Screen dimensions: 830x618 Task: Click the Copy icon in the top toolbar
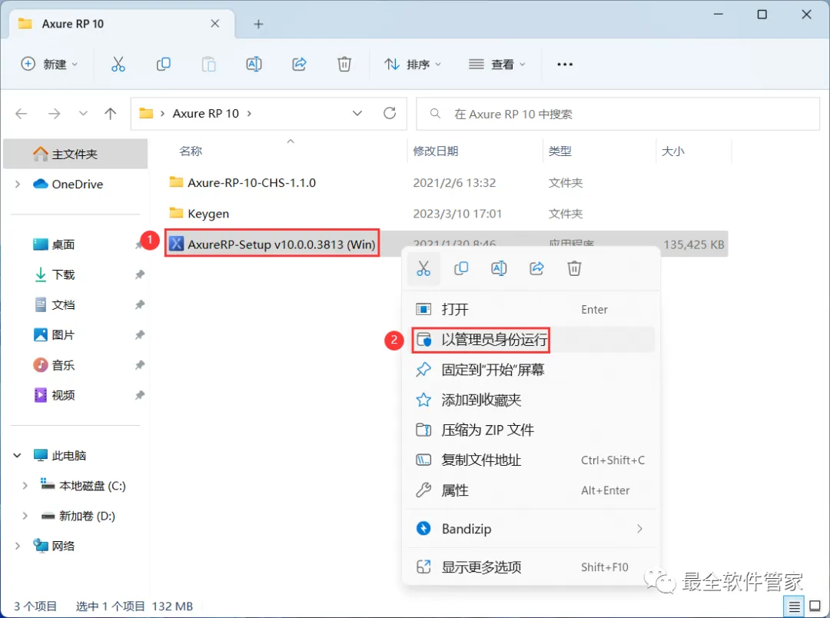click(163, 64)
